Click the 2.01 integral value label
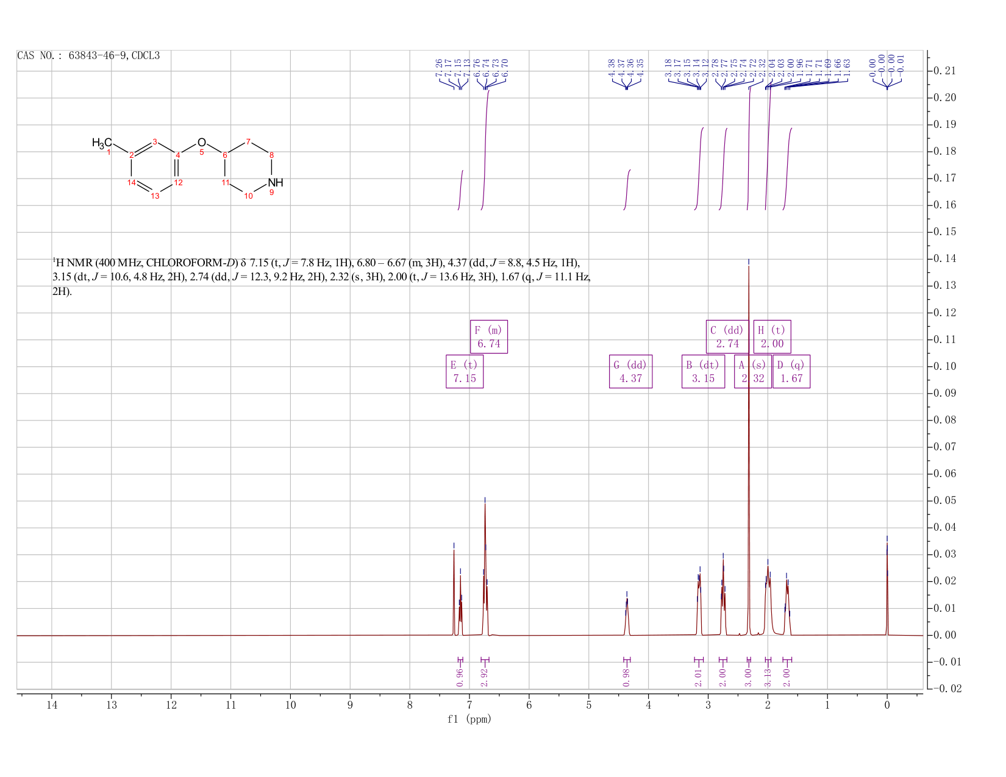The width and height of the screenshot is (1006, 777). coord(699,677)
